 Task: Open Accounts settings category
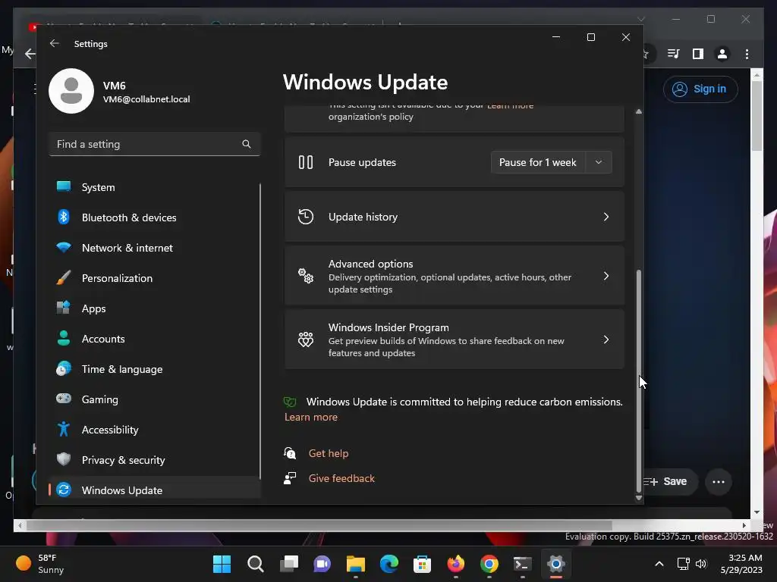(x=155, y=339)
